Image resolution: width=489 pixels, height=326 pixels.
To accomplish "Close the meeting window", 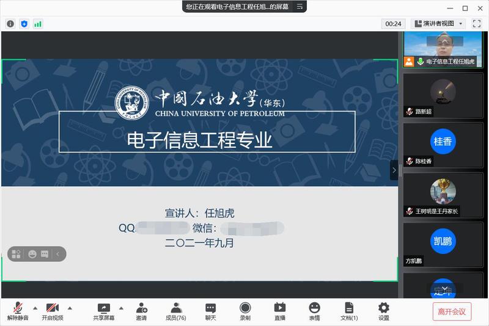I will [480, 9].
